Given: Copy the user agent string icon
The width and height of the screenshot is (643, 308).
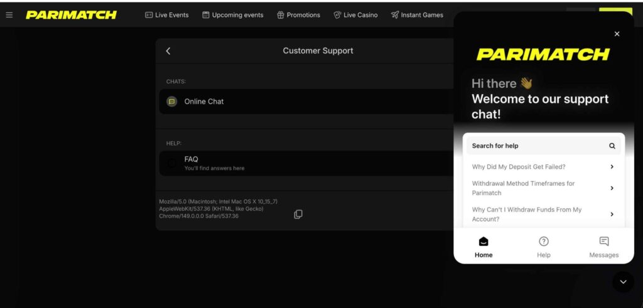Looking at the screenshot, I should [298, 214].
